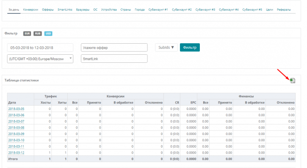Viewport: 307px width, 168px height.
Task: Focus the SmartLink input field
Action: tap(114, 59)
